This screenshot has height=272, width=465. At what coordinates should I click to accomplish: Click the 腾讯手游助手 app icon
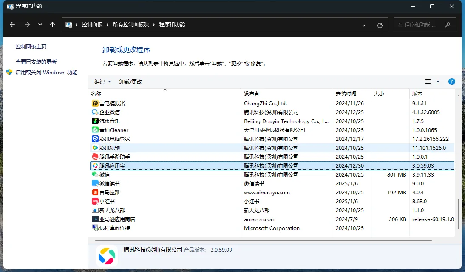pos(95,157)
